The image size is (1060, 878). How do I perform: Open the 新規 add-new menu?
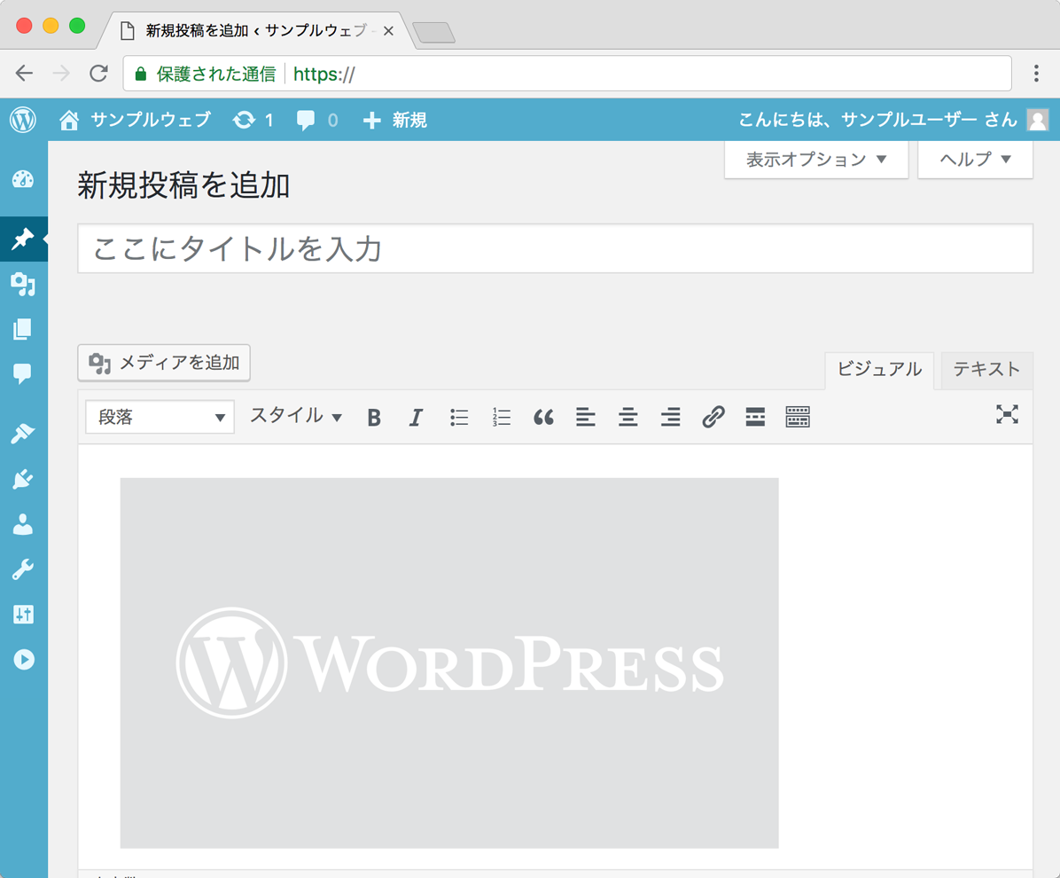[394, 121]
